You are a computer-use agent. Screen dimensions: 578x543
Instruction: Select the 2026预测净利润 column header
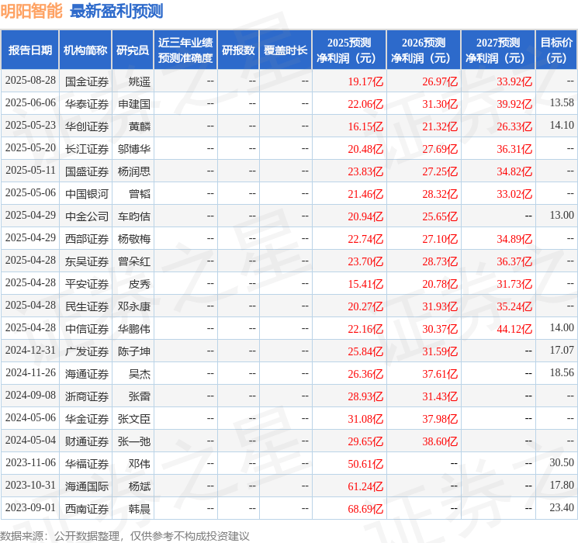click(x=423, y=50)
